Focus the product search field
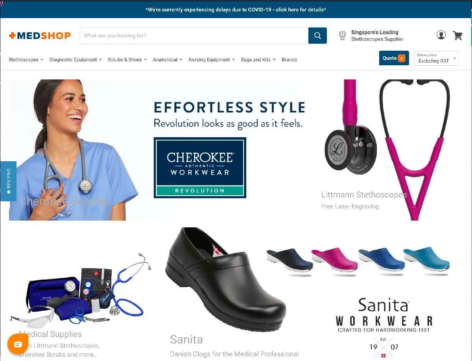Image resolution: width=472 pixels, height=361 pixels. pos(194,35)
